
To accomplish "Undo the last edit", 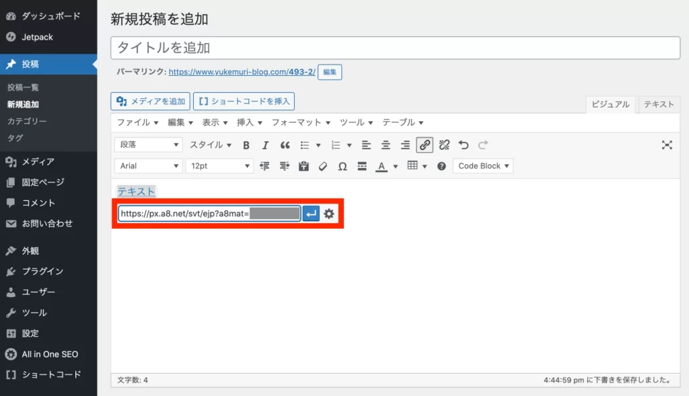I will (463, 145).
